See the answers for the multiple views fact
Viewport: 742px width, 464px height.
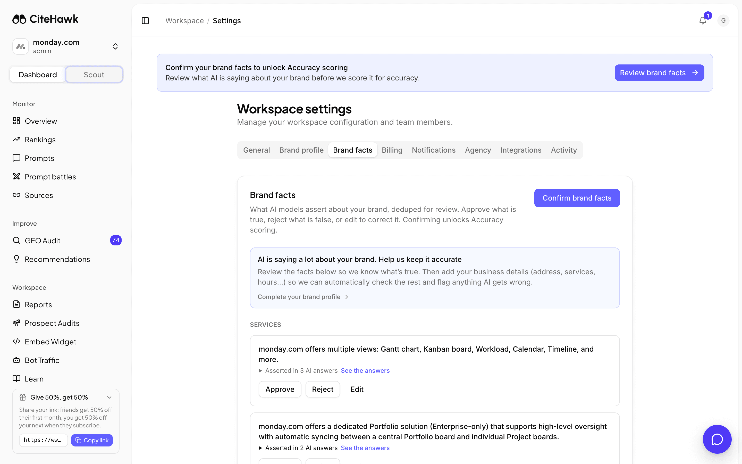365,371
